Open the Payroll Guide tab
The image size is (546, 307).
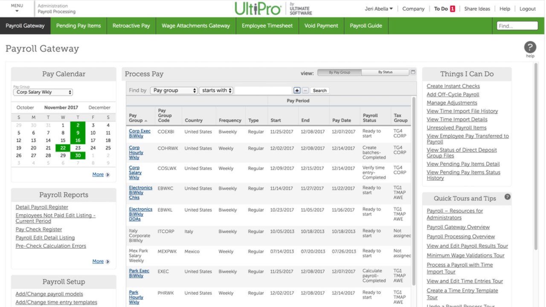click(x=366, y=26)
